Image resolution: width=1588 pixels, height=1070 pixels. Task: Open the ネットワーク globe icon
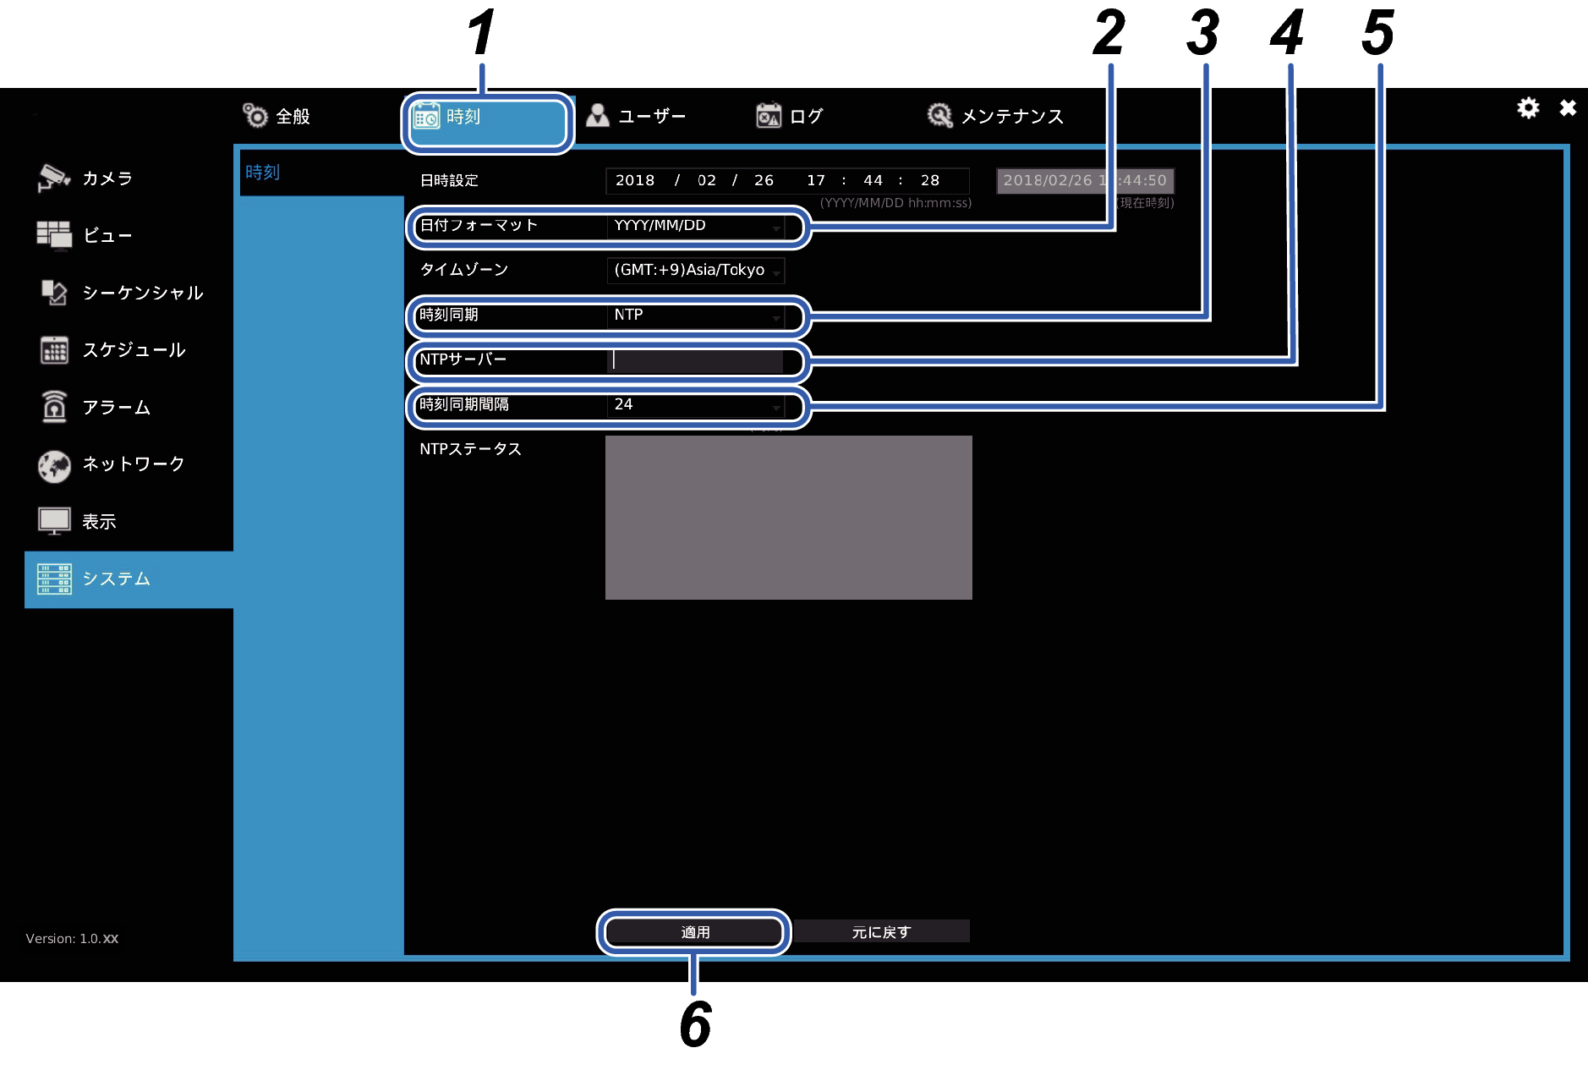(54, 465)
